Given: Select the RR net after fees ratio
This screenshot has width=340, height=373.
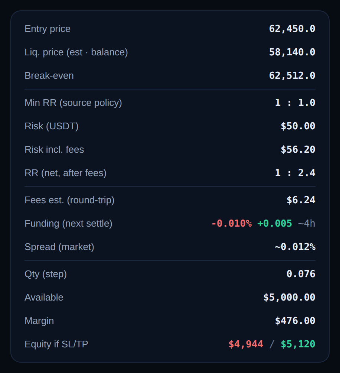Looking at the screenshot, I should pyautogui.click(x=295, y=173).
